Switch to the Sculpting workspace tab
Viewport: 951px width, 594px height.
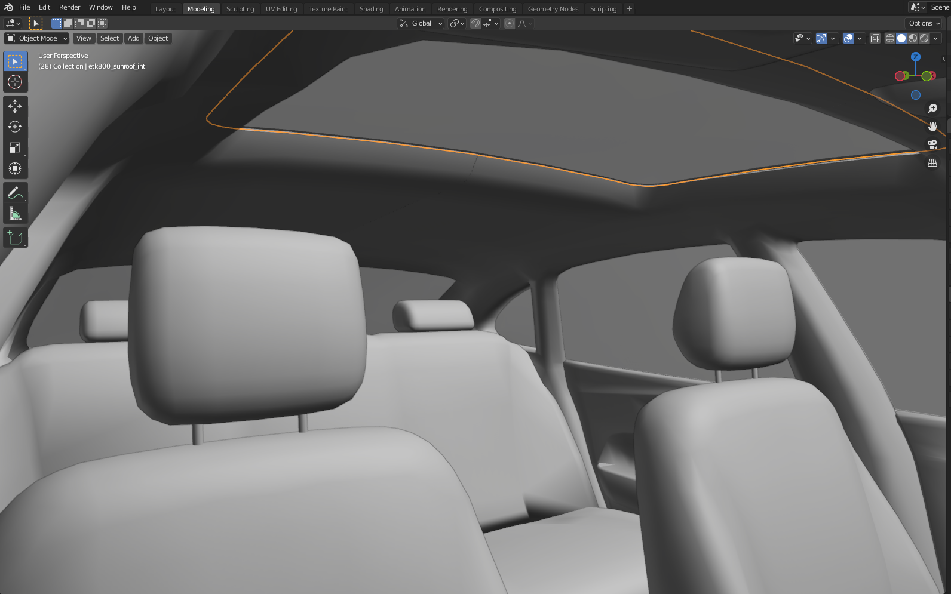[x=240, y=9]
